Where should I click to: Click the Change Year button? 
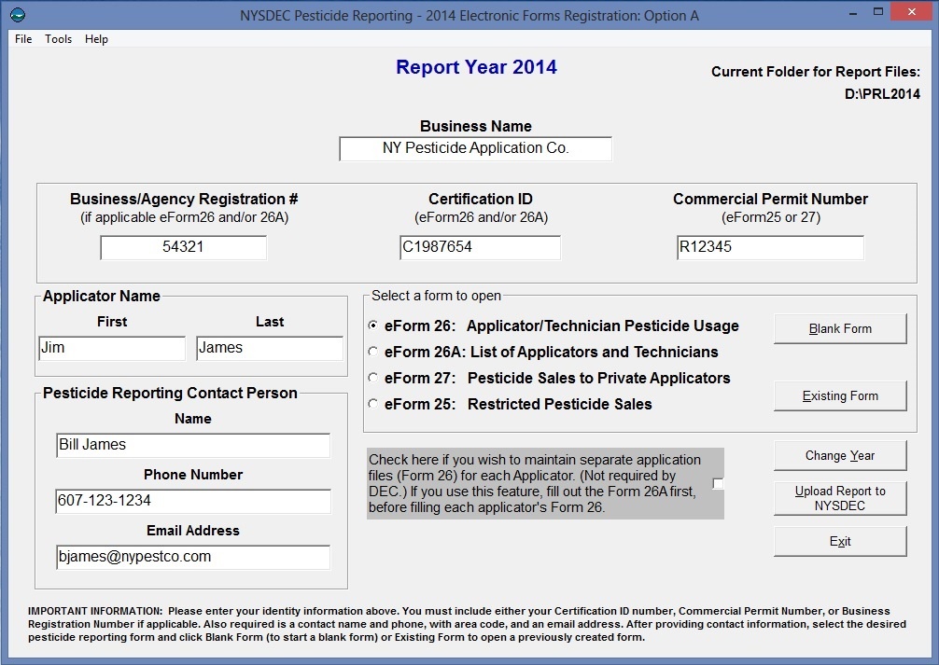840,455
